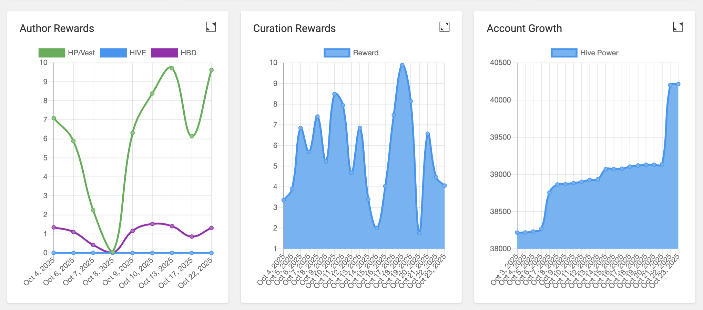This screenshot has width=703, height=310.
Task: Click the first Hive Power point, Oct 3
Action: pos(517,233)
